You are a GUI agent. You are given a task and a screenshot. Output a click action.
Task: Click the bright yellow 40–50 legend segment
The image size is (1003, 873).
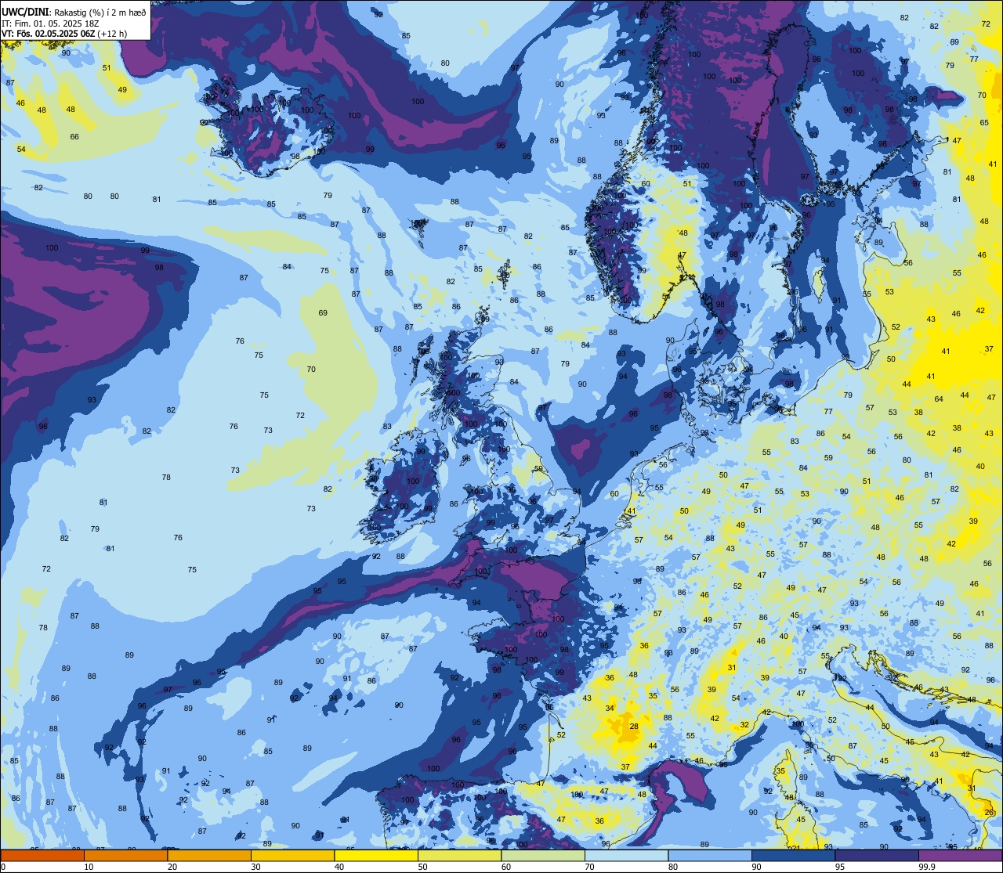pyautogui.click(x=376, y=856)
